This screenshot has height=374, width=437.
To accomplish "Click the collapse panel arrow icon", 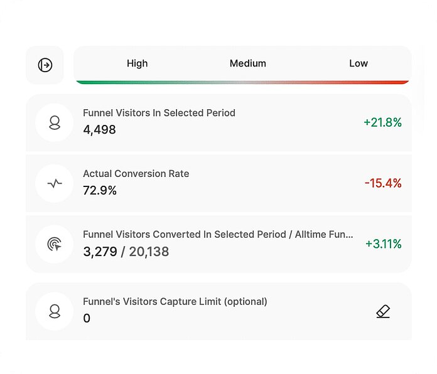I will [x=45, y=65].
